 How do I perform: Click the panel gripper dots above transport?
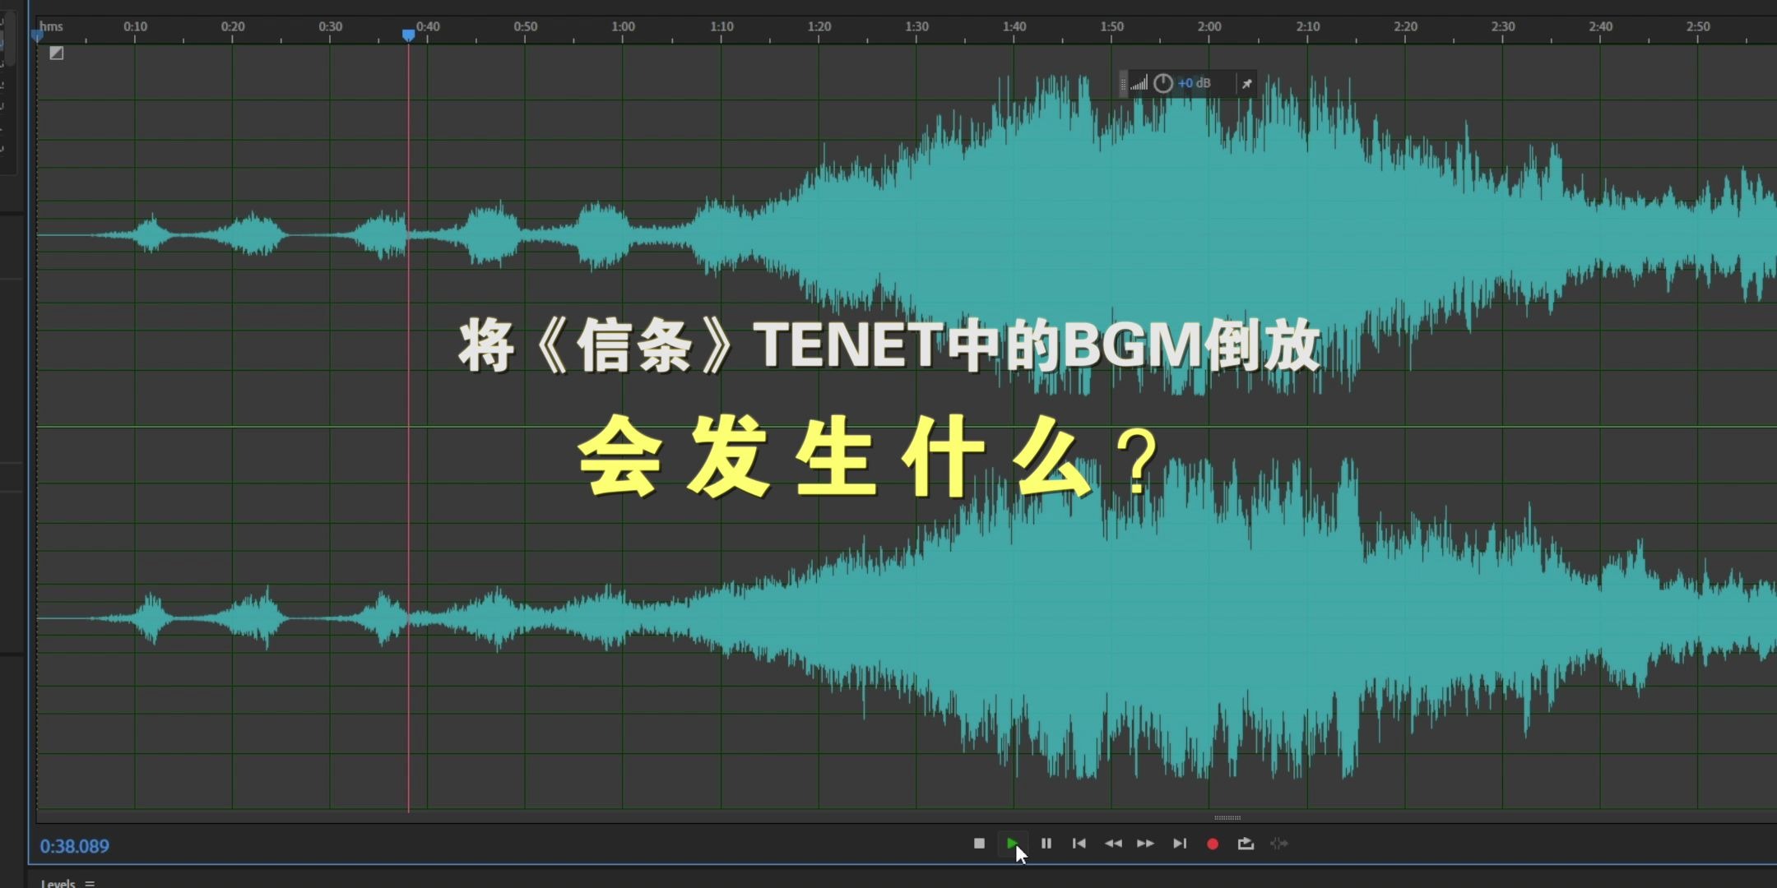coord(1227,818)
